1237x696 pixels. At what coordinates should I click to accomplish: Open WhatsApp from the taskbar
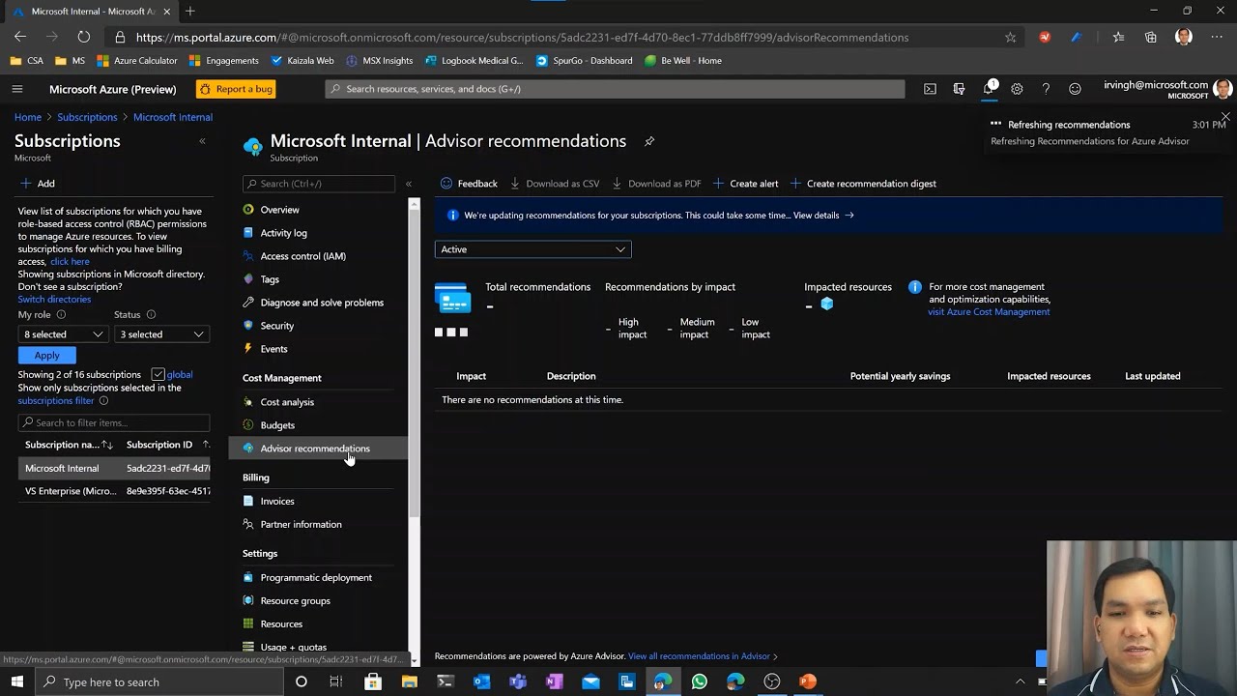click(699, 681)
